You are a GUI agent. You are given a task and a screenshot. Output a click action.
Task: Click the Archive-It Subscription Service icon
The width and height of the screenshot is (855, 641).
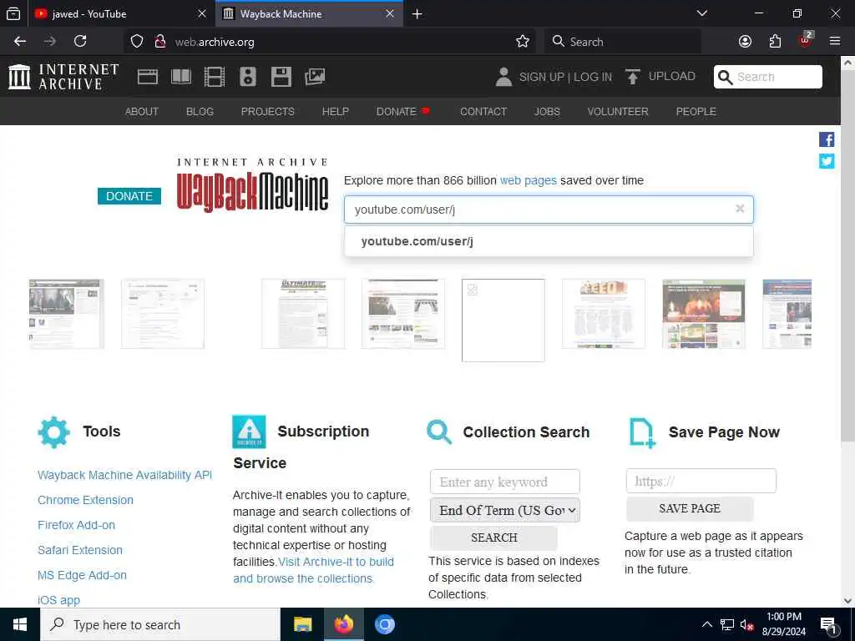coord(249,432)
